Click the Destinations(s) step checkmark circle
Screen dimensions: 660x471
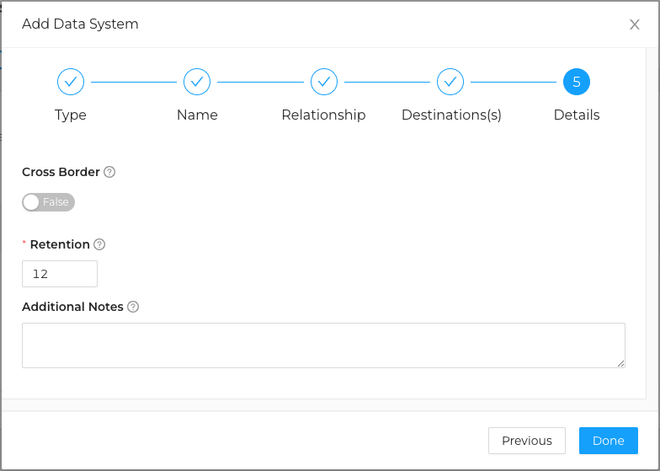(450, 82)
